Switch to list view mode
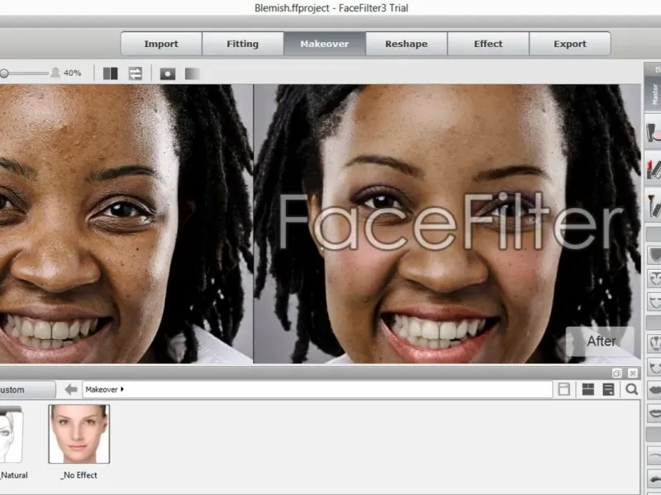Viewport: 661px width, 495px height. pos(608,389)
